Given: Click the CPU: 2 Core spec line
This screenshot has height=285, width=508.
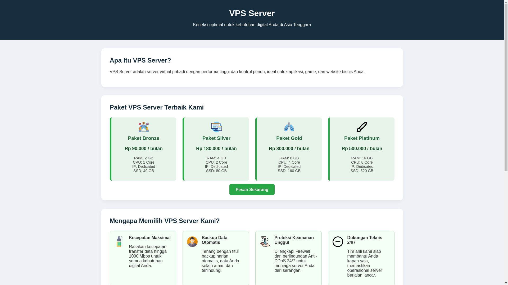Looking at the screenshot, I should [216, 162].
